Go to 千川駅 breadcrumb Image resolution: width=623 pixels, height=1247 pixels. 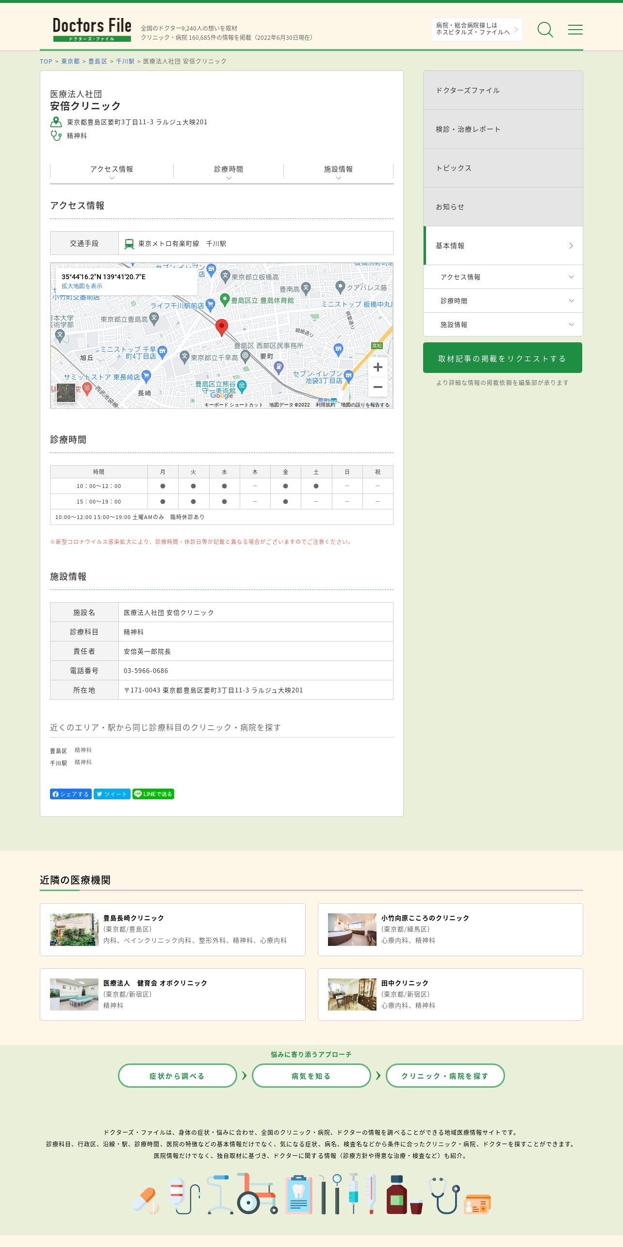[125, 61]
